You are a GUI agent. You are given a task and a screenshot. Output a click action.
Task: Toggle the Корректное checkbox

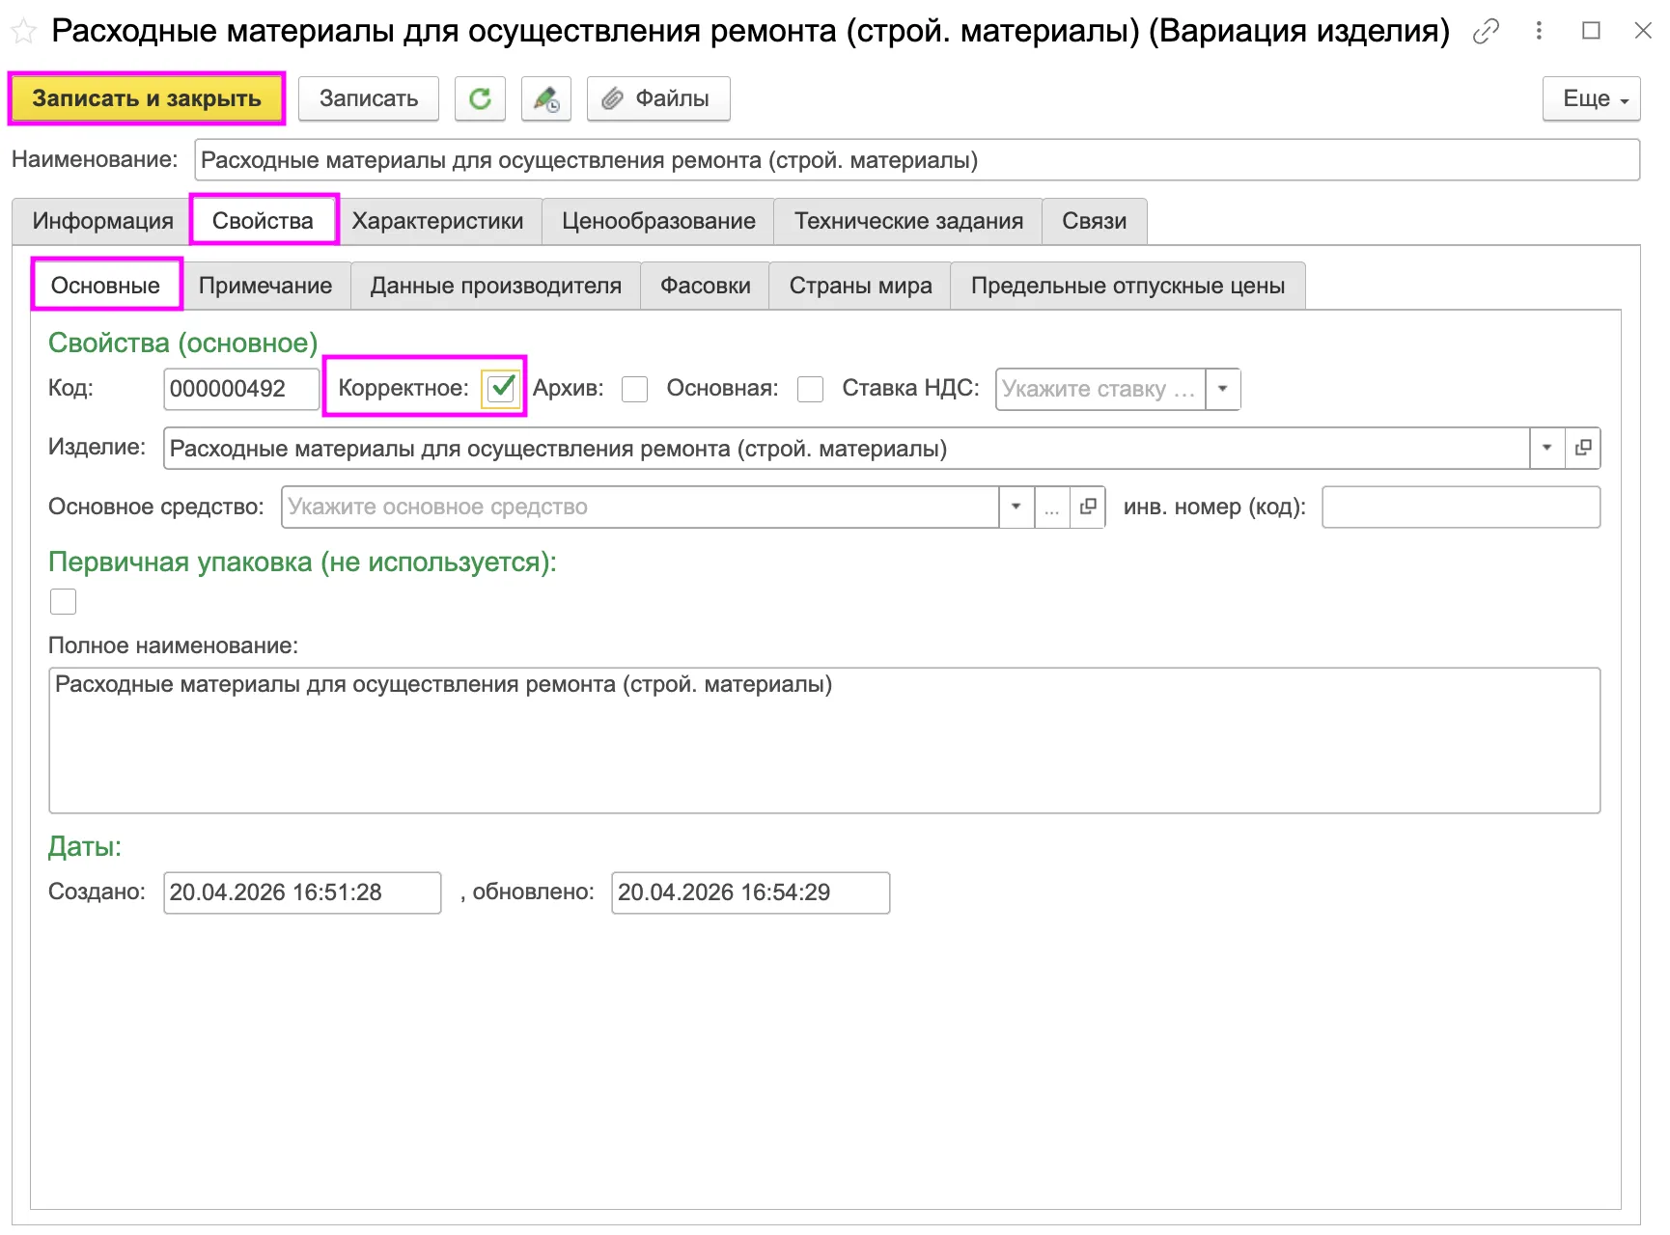coord(502,389)
